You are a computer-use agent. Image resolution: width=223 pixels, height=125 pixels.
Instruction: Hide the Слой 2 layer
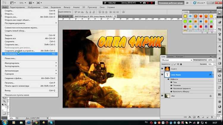click(x=162, y=69)
